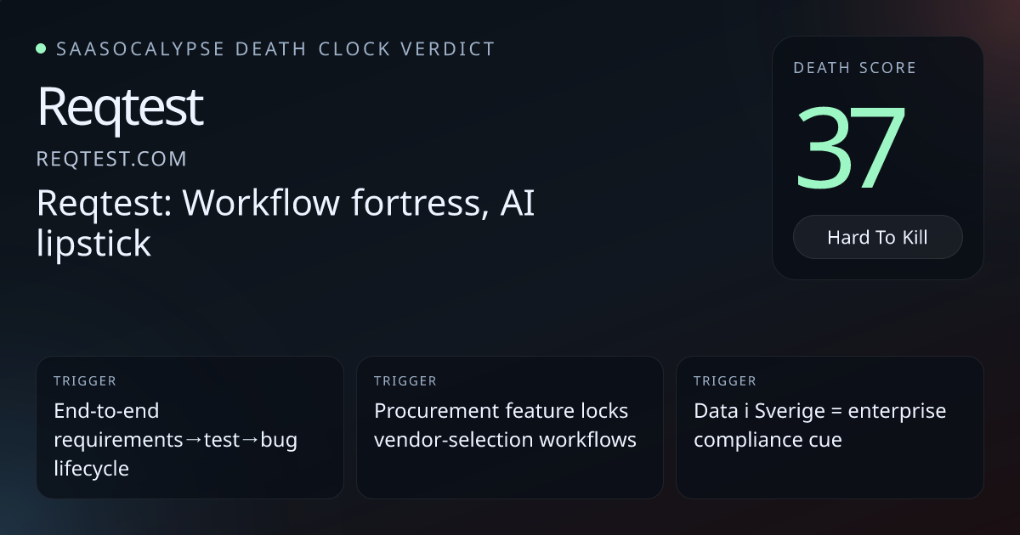Click the Saasocalypse Death Clock Verdict heading
This screenshot has width=1020, height=535.
point(275,48)
